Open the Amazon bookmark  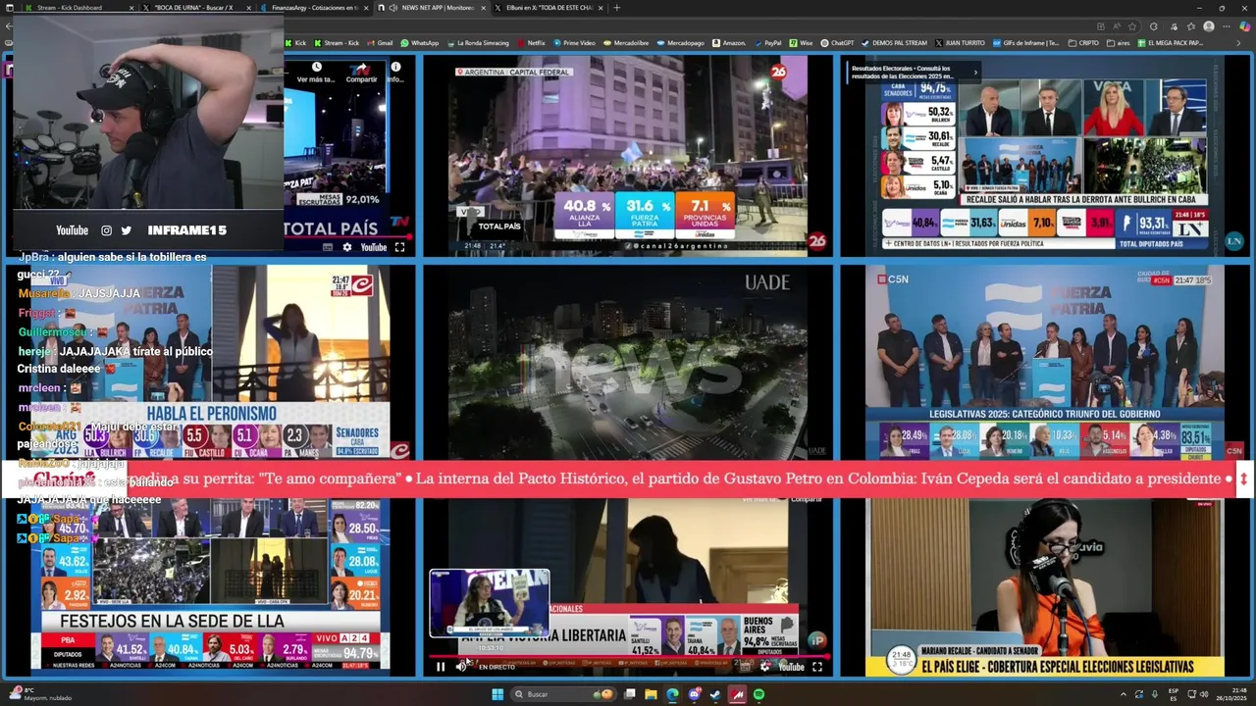click(x=728, y=43)
